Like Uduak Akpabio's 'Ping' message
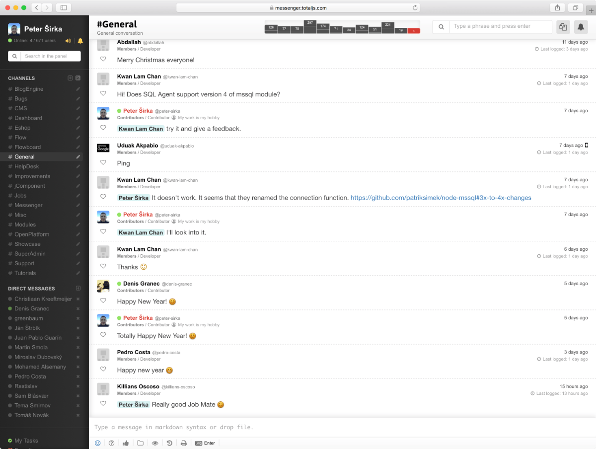This screenshot has height=449, width=596. 103,162
